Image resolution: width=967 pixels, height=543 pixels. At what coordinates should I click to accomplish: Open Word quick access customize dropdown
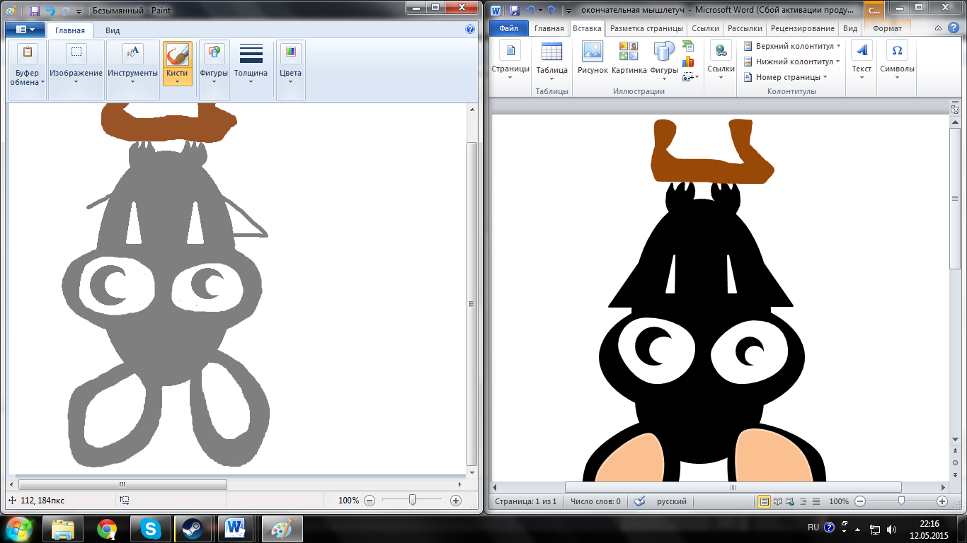(x=568, y=11)
